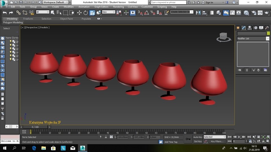Open the Render Setup teapot icon

(x=253, y=13)
